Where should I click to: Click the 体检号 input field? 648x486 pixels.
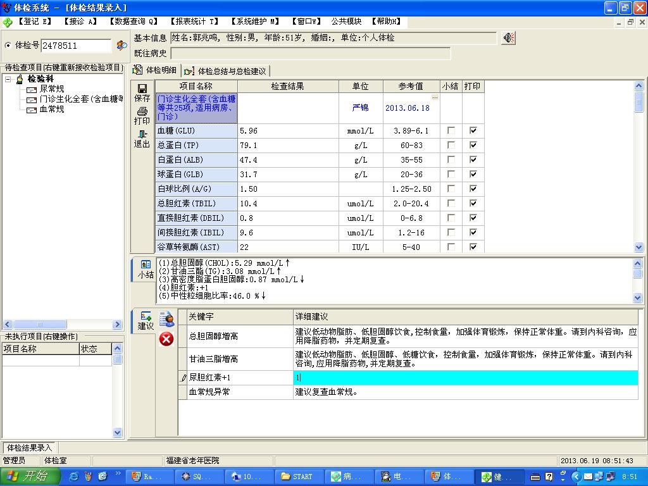point(77,46)
